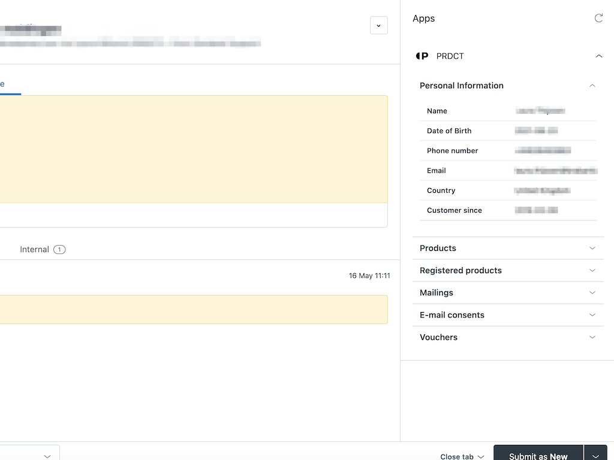Switch to the Internal tab

[34, 250]
